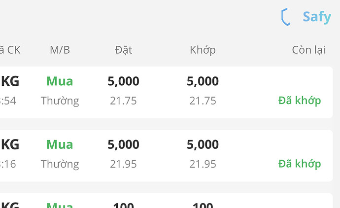Open the Safy link text
The width and height of the screenshot is (340, 208).
[x=316, y=17]
